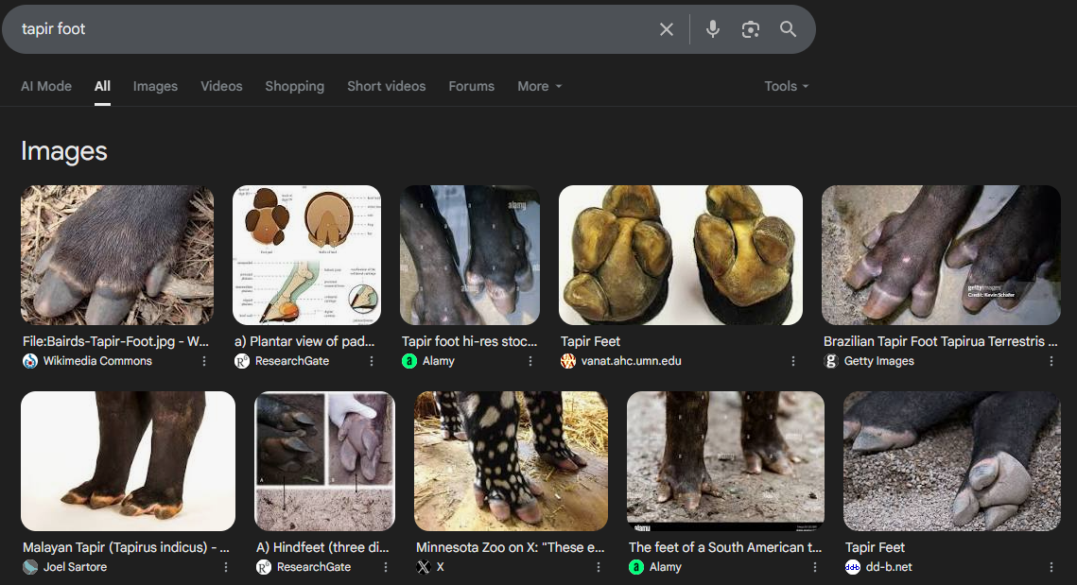Expand the More dropdown
Screen dimensions: 1077x585
540,86
